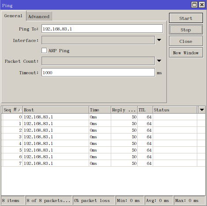Click the Timeout input field

[98, 72]
